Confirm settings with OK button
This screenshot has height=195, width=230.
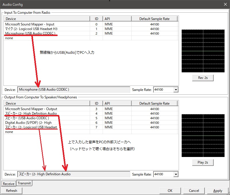[170, 191]
